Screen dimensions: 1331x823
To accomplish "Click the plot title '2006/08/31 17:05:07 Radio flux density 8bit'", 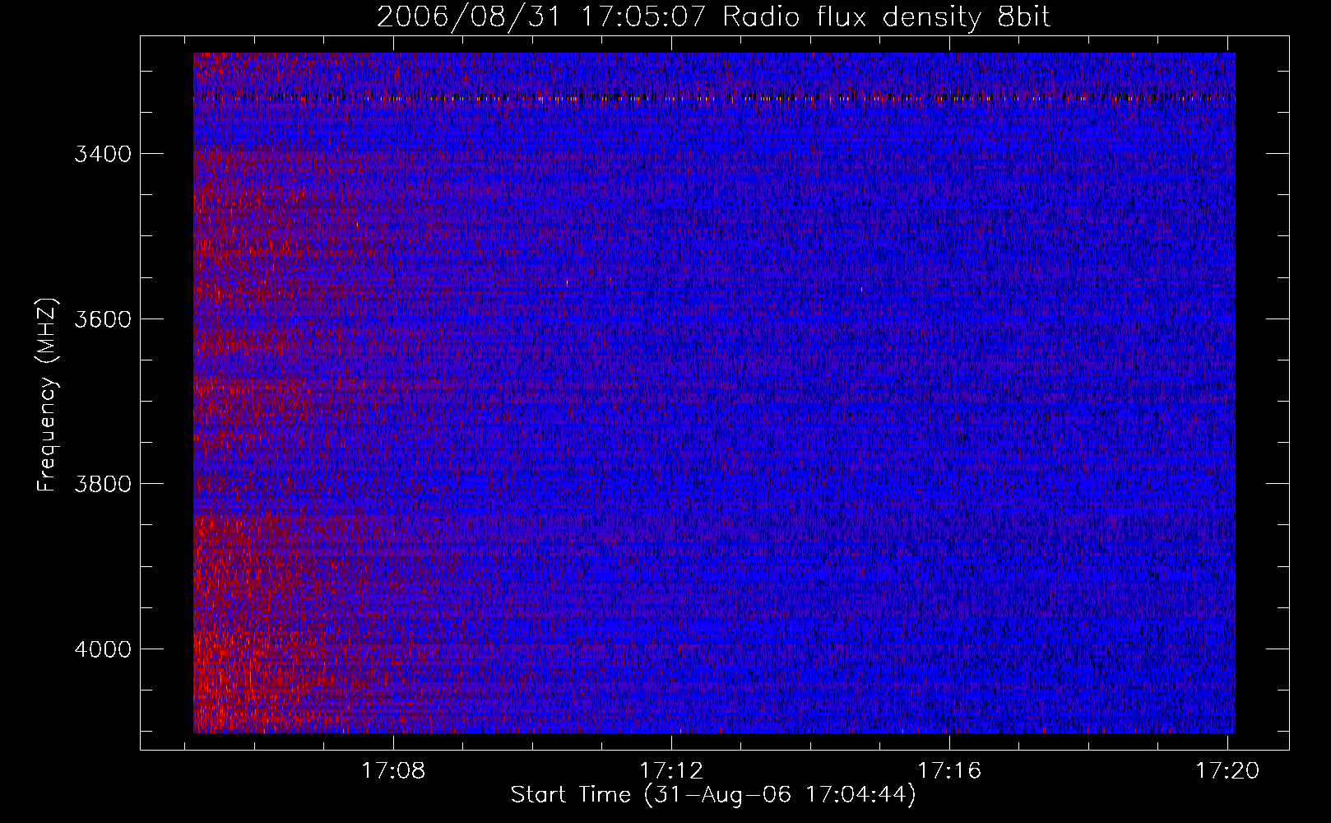I will point(713,17).
